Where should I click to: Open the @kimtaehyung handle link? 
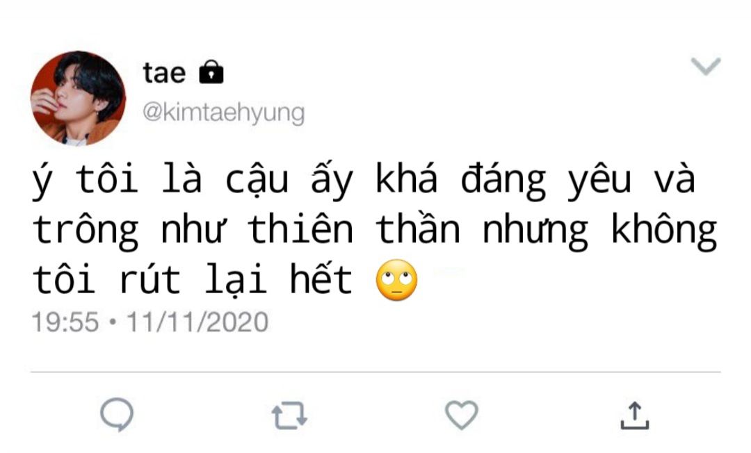point(224,113)
